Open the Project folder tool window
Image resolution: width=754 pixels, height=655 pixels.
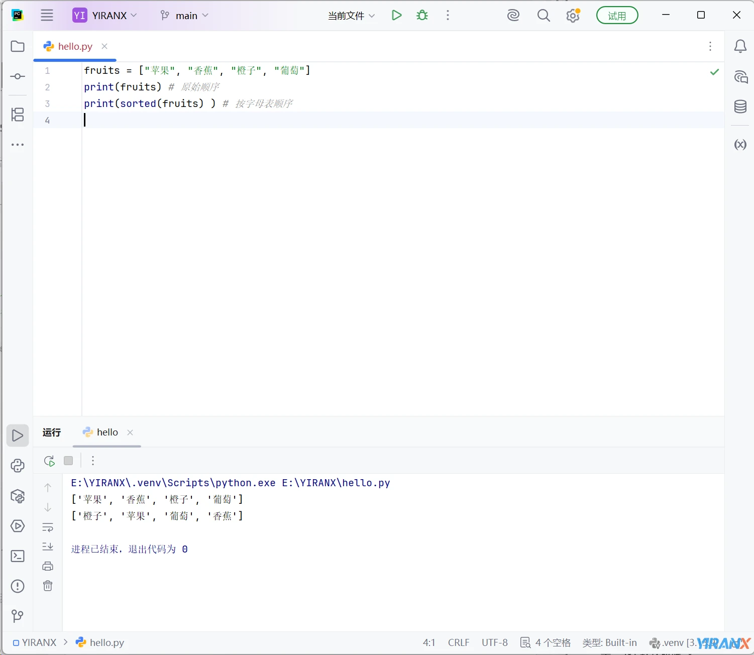(x=18, y=46)
